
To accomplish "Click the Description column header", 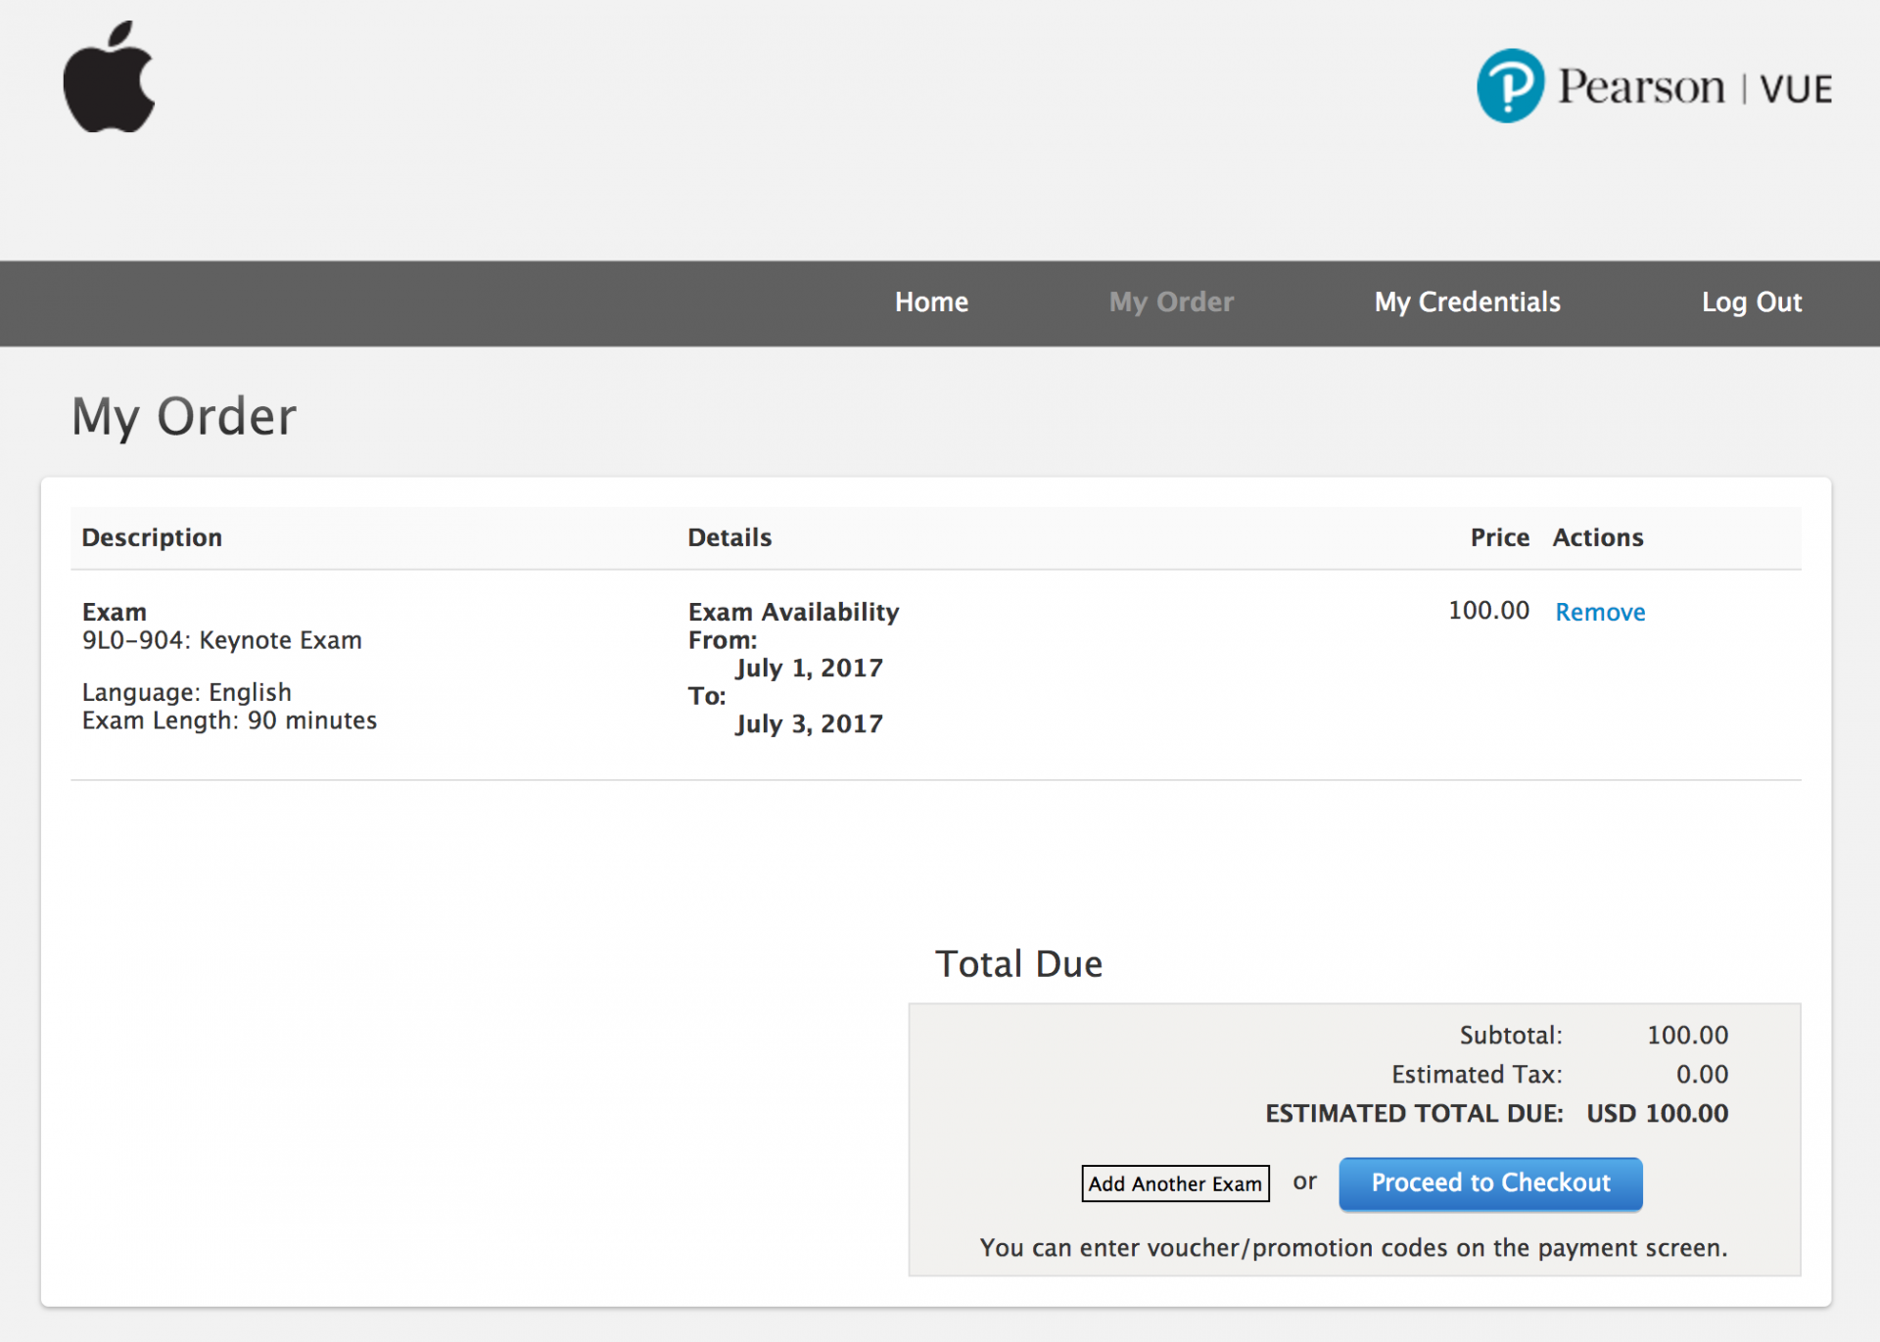I will (x=152, y=537).
